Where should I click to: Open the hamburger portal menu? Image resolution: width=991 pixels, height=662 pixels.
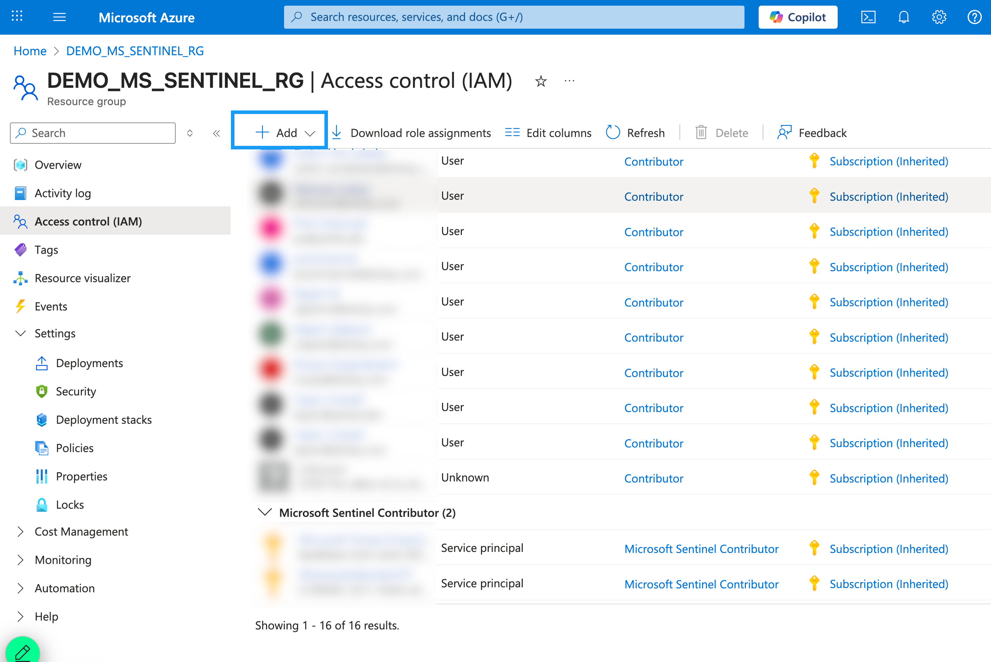tap(60, 17)
